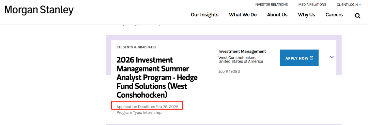Click the blue Apply Now button
Screen dimensions: 368x125
(x=299, y=58)
